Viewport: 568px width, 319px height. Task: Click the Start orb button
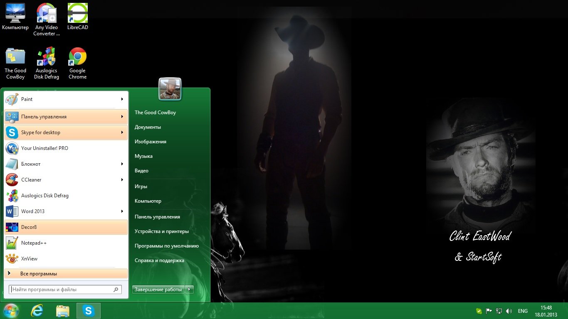(x=11, y=311)
